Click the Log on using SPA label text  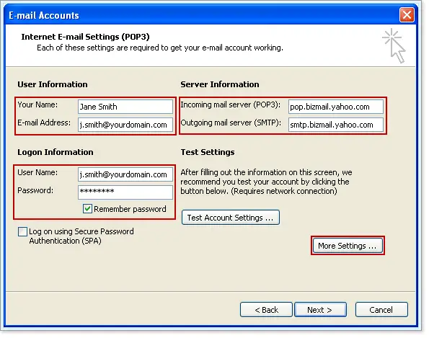point(81,236)
